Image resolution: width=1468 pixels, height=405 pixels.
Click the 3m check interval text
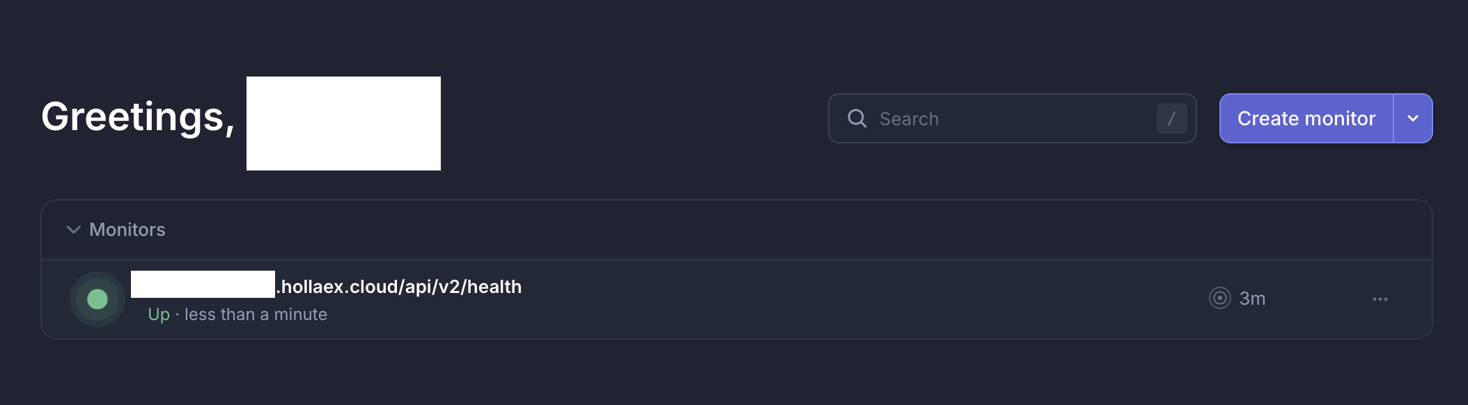(x=1252, y=299)
